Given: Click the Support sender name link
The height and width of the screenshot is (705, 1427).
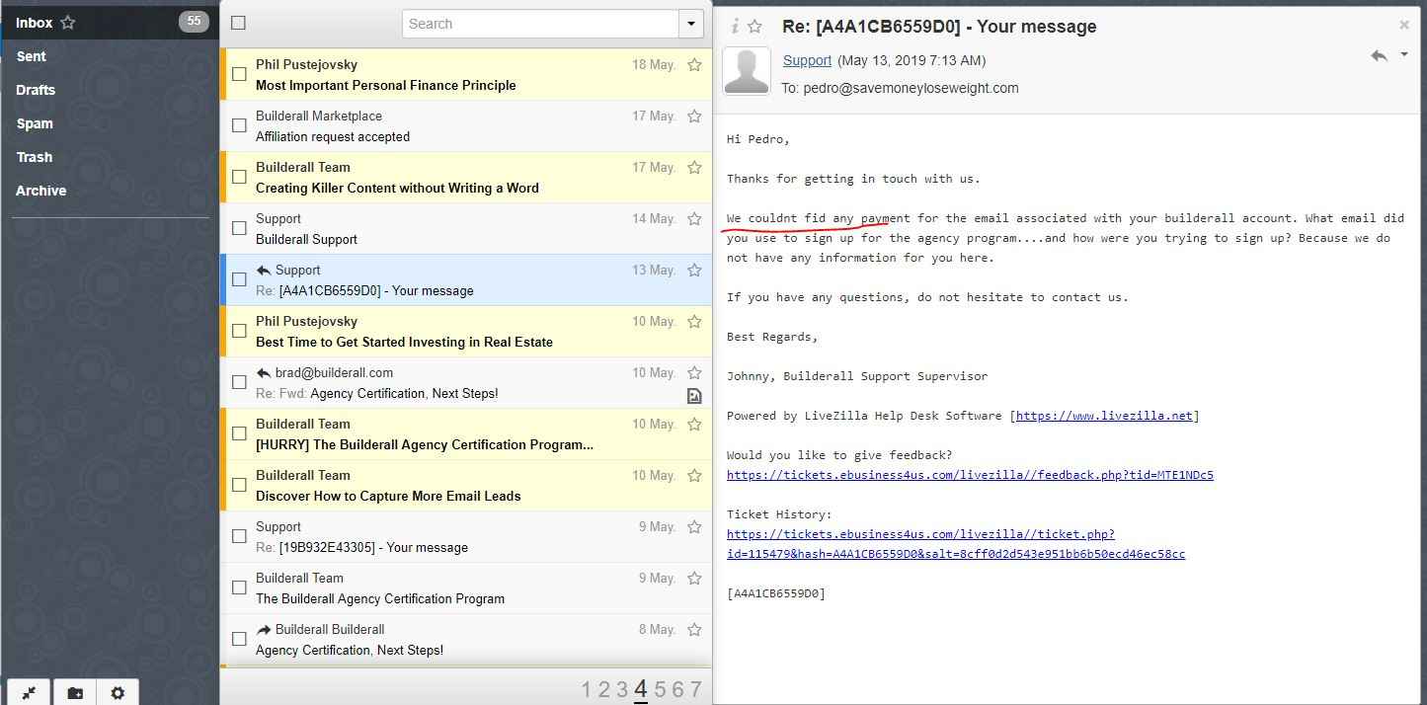Looking at the screenshot, I should pos(807,60).
